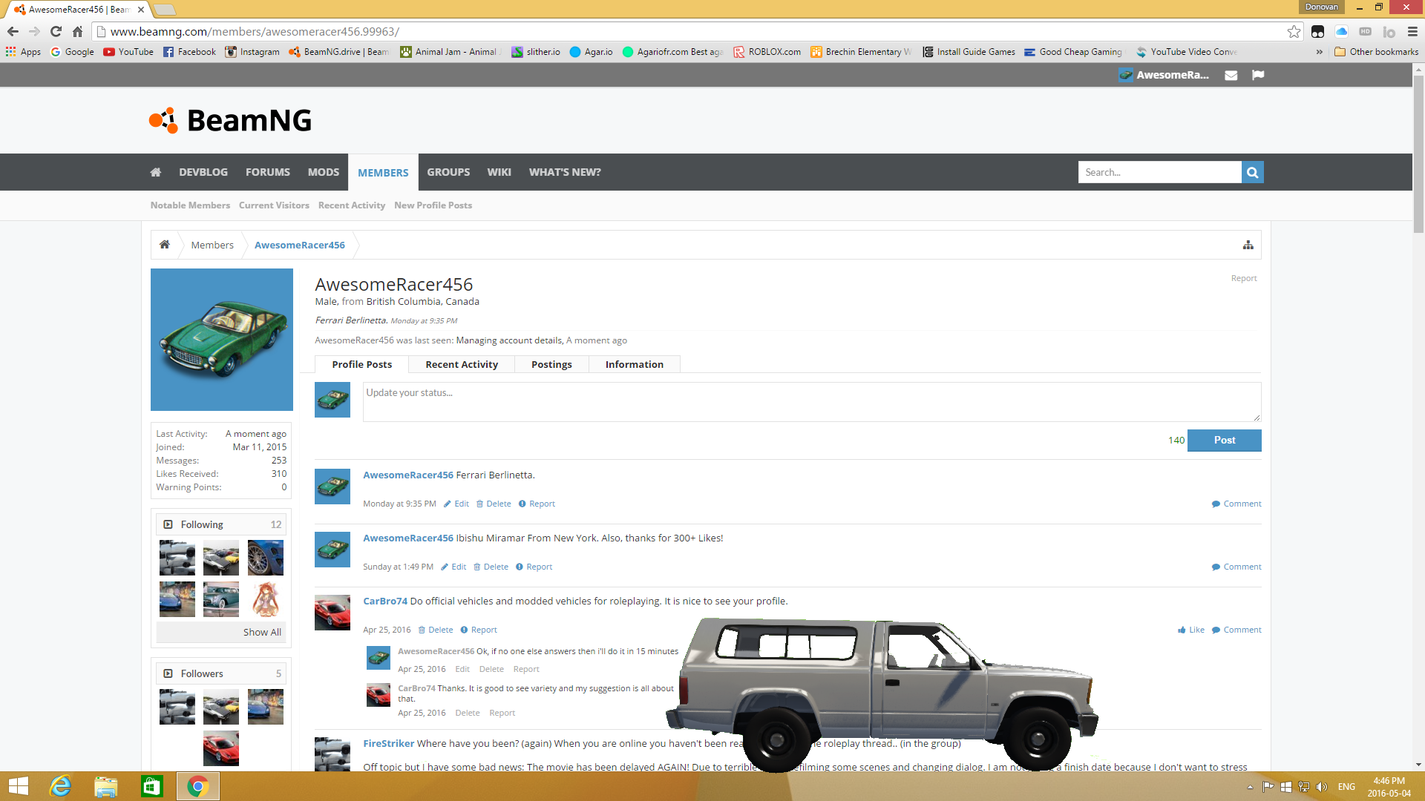Screen dimensions: 1425x801
Task: Bookmark page with the star icon
Action: tap(1294, 32)
